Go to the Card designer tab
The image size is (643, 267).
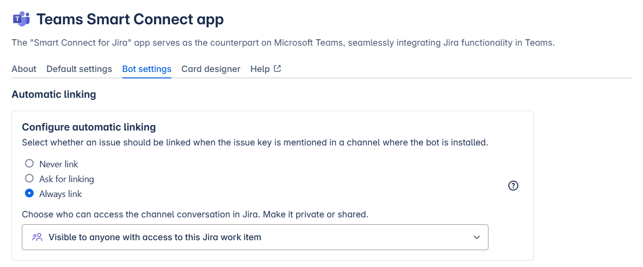click(x=211, y=69)
